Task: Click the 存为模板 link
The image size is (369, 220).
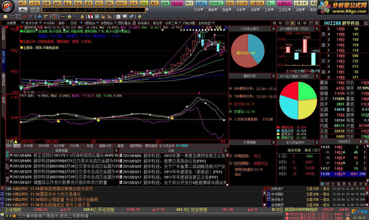Action: coord(182,146)
